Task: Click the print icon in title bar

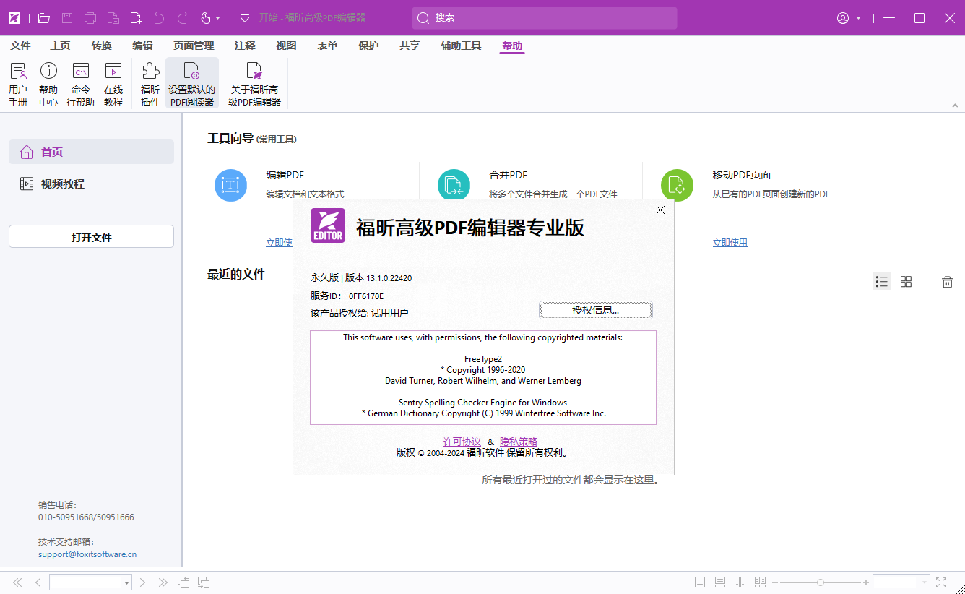Action: pos(90,18)
